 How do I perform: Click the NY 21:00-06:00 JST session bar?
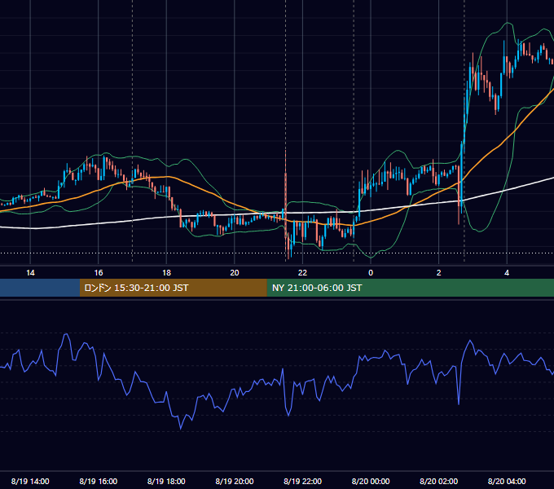(410, 288)
